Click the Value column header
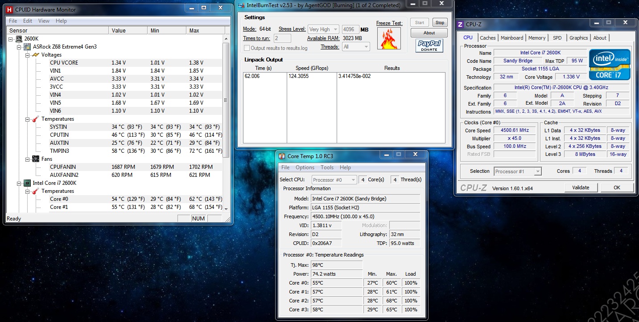This screenshot has height=322, width=639. [x=128, y=30]
